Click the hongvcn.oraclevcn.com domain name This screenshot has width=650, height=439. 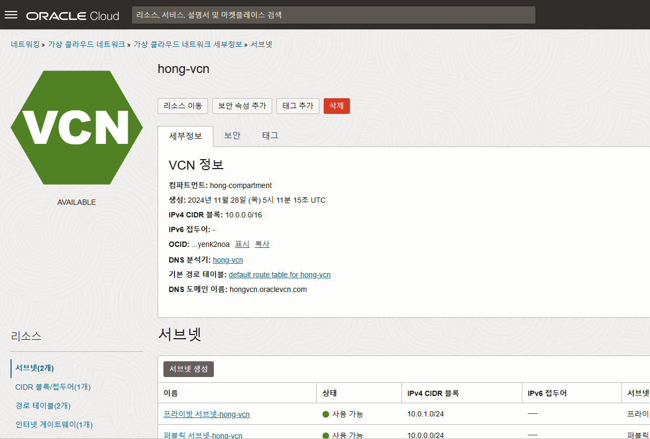pyautogui.click(x=268, y=289)
